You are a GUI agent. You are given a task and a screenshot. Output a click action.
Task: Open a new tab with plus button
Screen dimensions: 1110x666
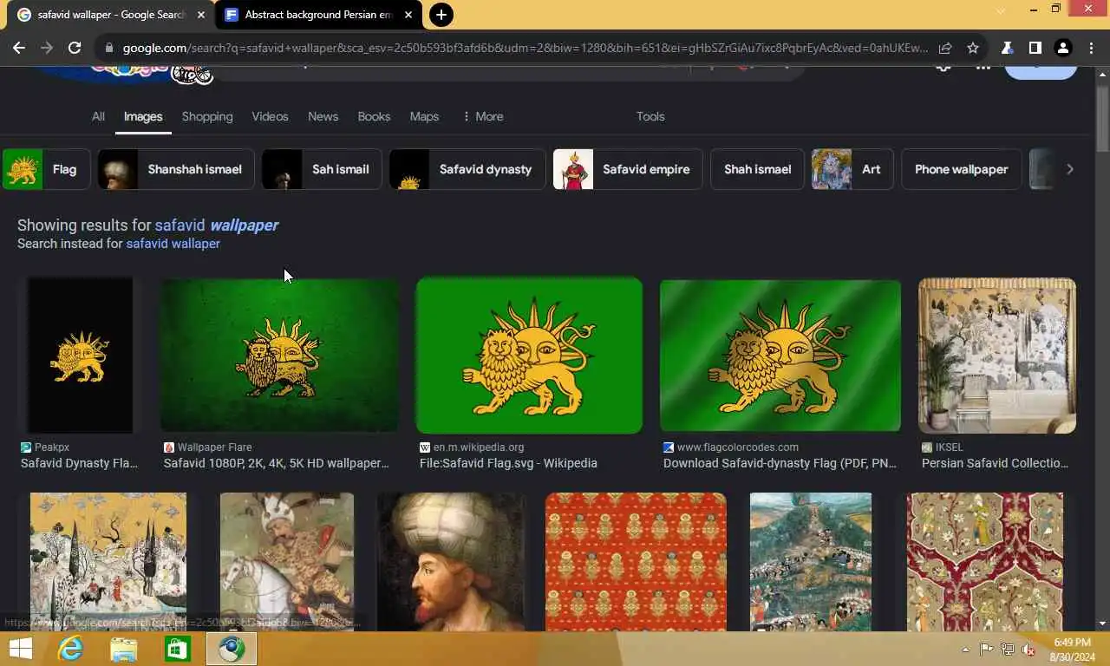coord(441,15)
